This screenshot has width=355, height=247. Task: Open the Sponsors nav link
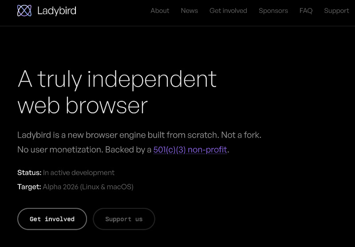click(273, 11)
